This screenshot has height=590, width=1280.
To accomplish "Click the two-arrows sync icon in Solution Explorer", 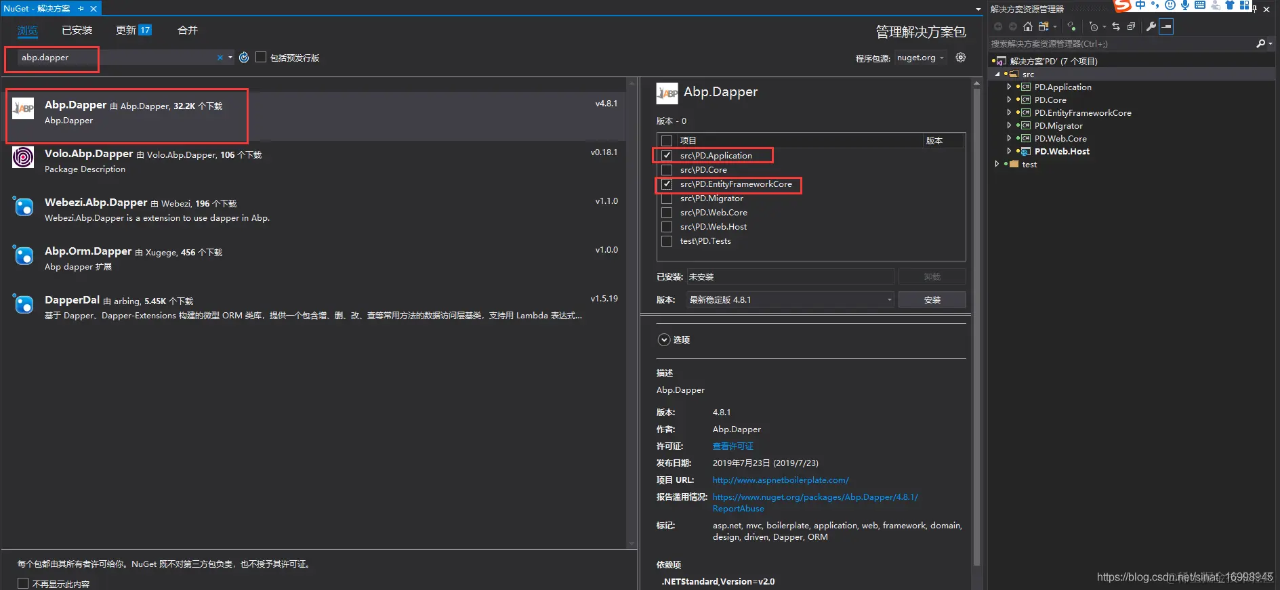I will (1116, 26).
